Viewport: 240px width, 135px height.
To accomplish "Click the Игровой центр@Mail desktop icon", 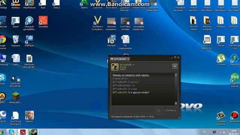I will pos(29,23).
